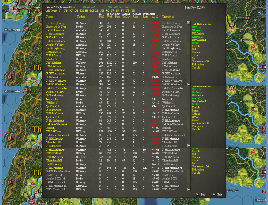Select the base marker at Bangkok on map
Viewport: 268px width, 205px height.
click(31, 202)
